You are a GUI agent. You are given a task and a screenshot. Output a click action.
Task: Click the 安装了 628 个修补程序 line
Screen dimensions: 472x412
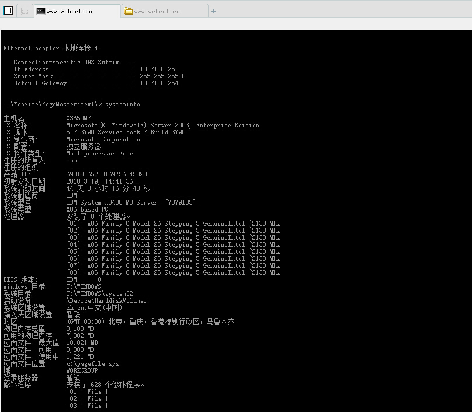coord(105,385)
